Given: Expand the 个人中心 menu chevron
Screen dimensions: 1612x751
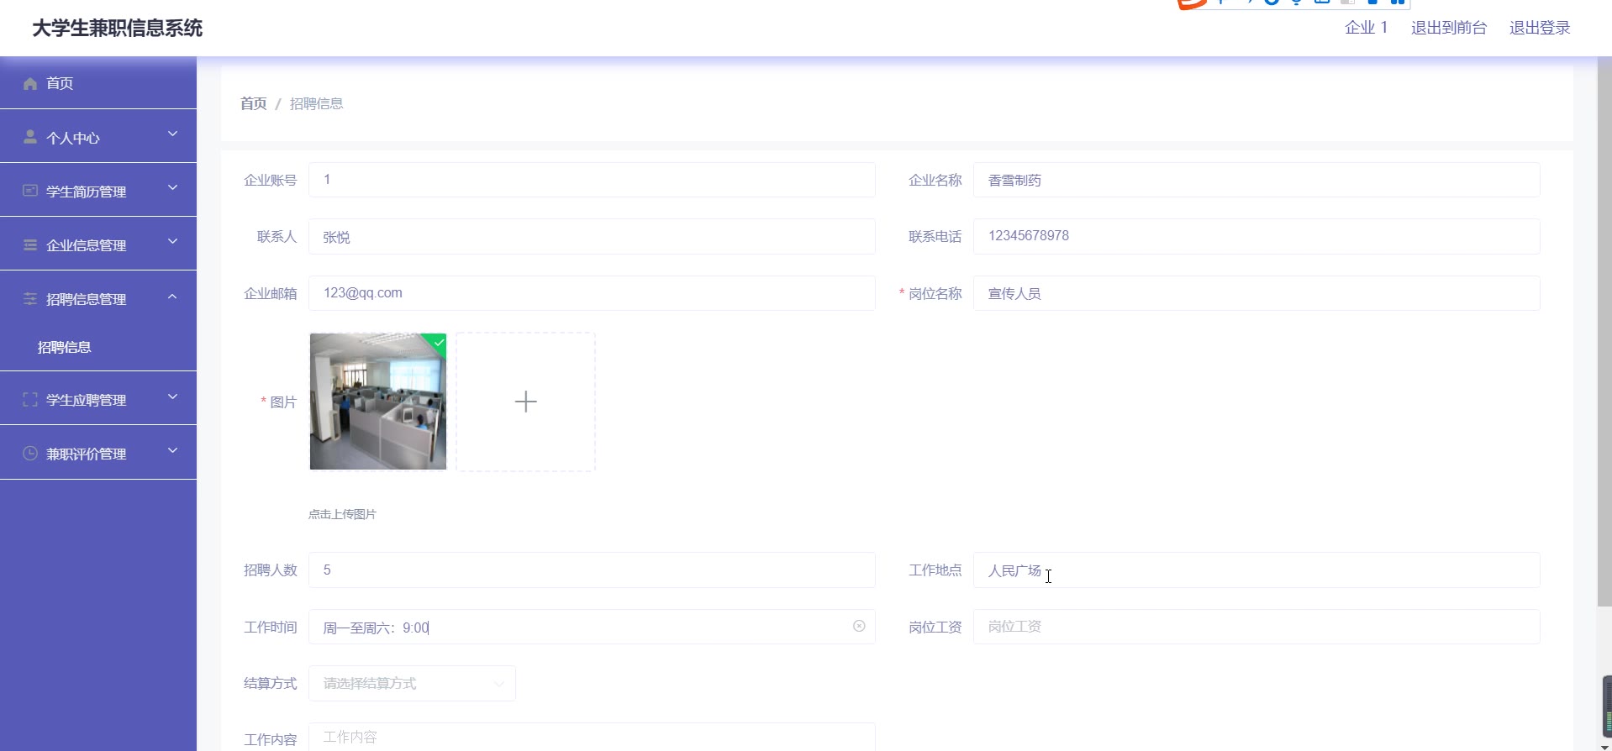Looking at the screenshot, I should pyautogui.click(x=172, y=134).
